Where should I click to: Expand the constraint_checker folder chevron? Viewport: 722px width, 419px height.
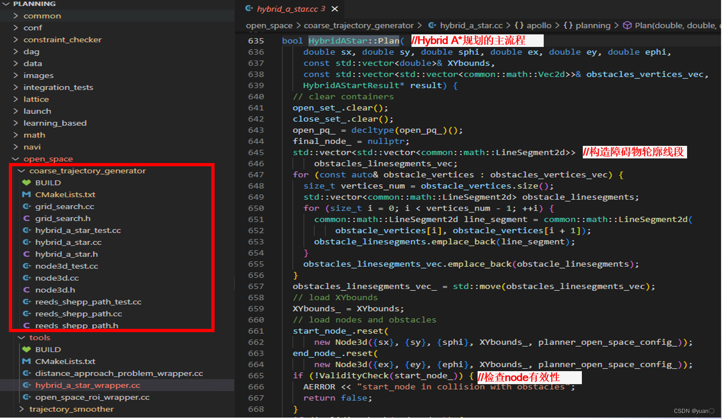tap(16, 39)
